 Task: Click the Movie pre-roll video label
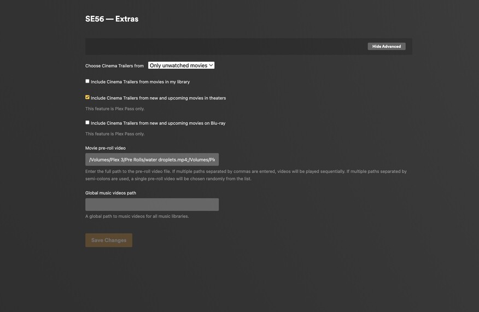(106, 148)
